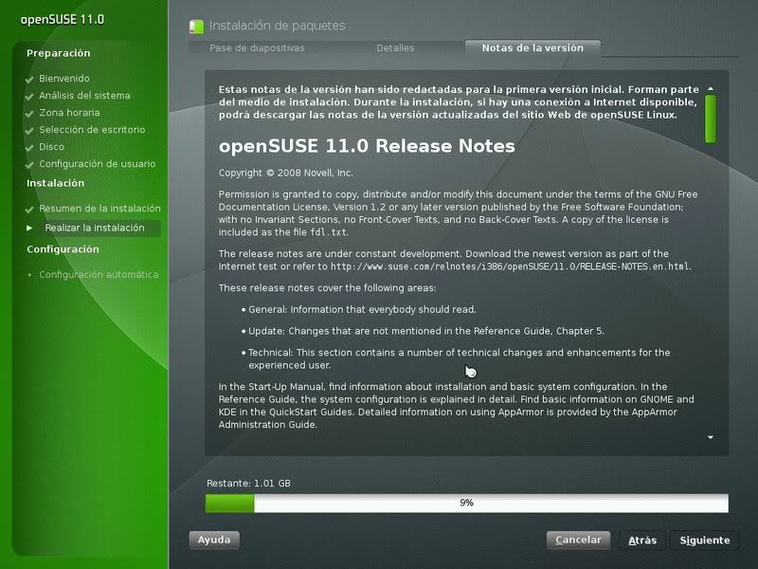Go back with the Atrás button

(x=642, y=541)
